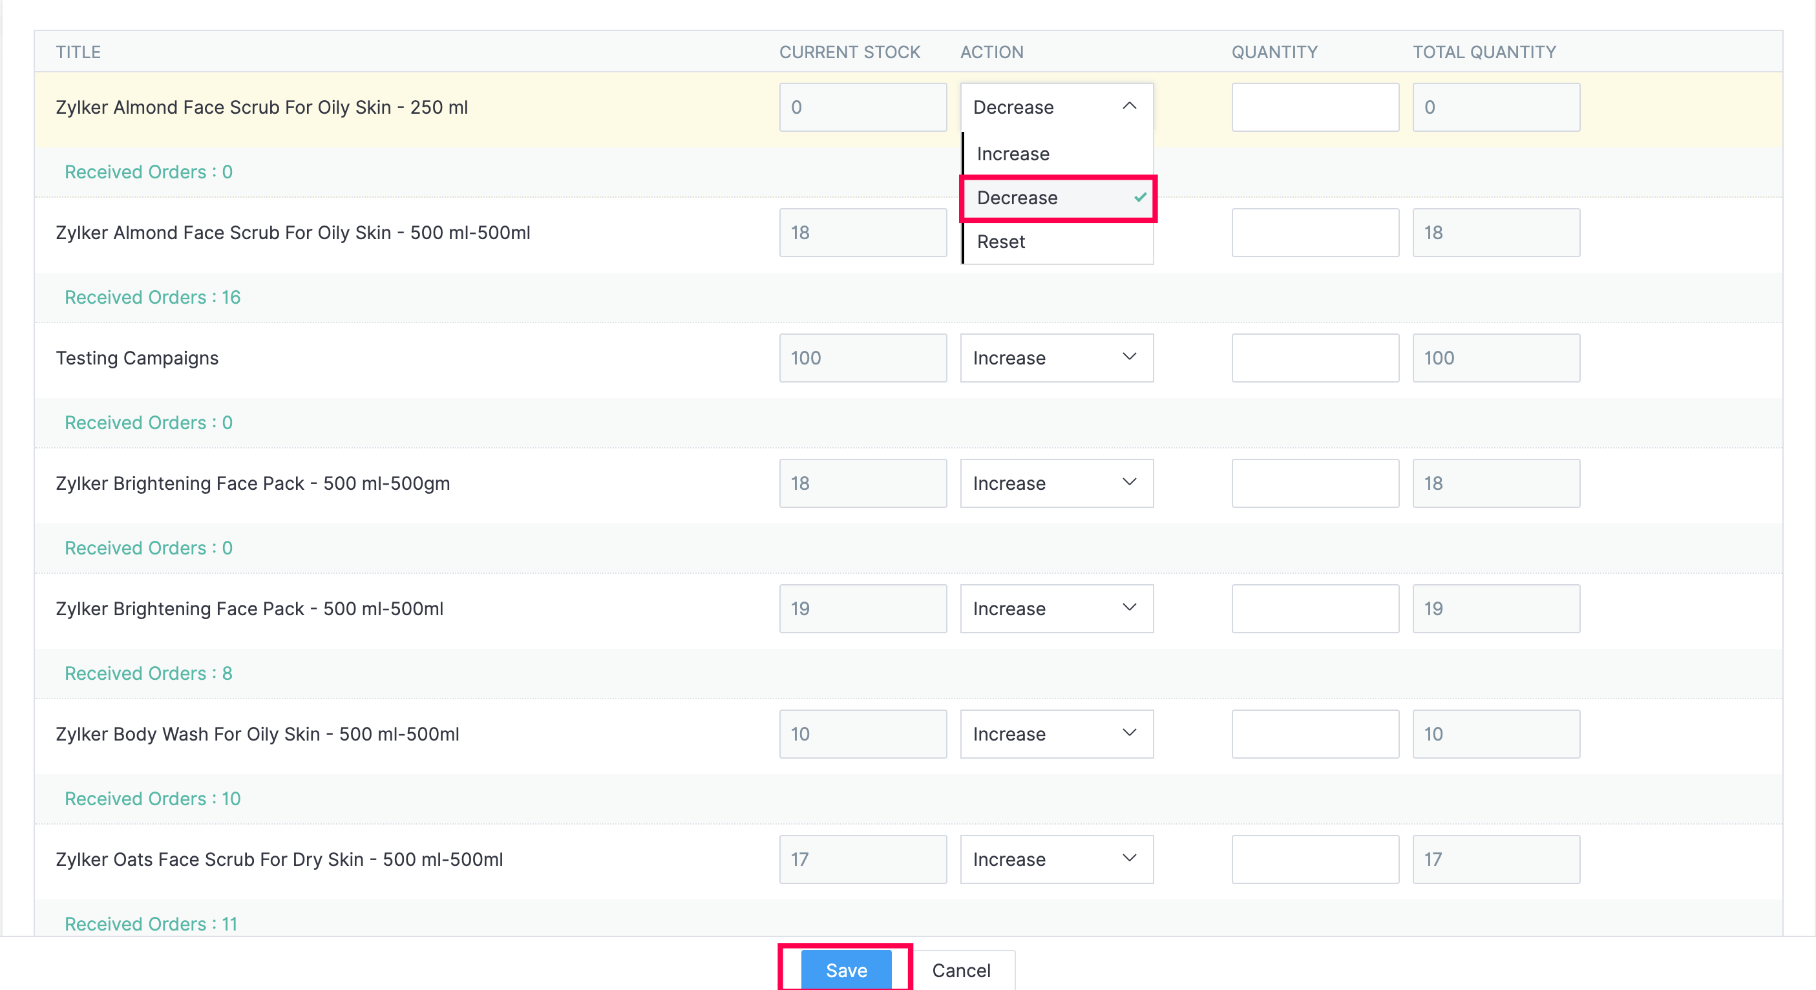
Task: Expand action dropdown for Oats Face Scrub
Action: (1056, 859)
